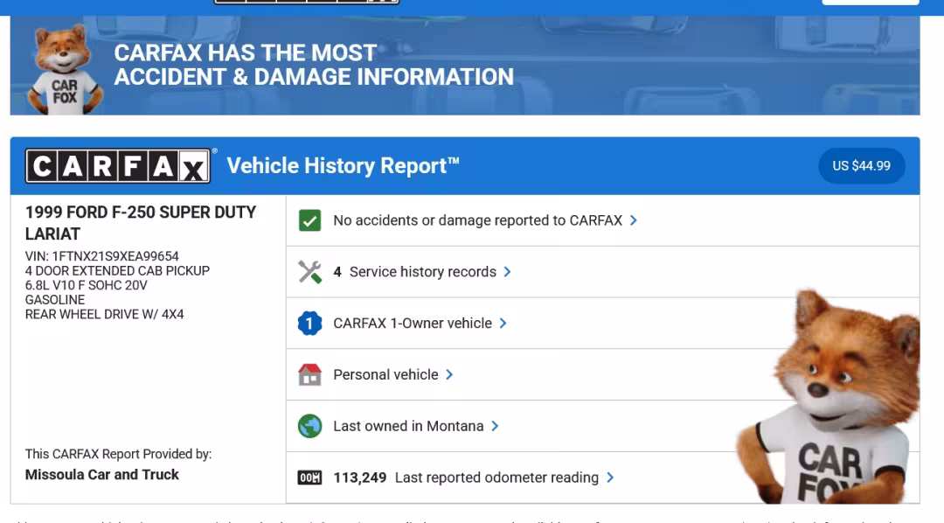Screen dimensions: 944x523
Task: Expand Last reported odometer reading chevron
Action: pyautogui.click(x=610, y=478)
